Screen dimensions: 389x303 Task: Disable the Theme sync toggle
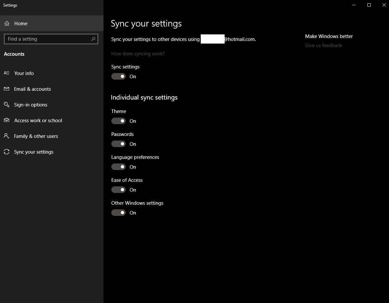click(x=119, y=121)
